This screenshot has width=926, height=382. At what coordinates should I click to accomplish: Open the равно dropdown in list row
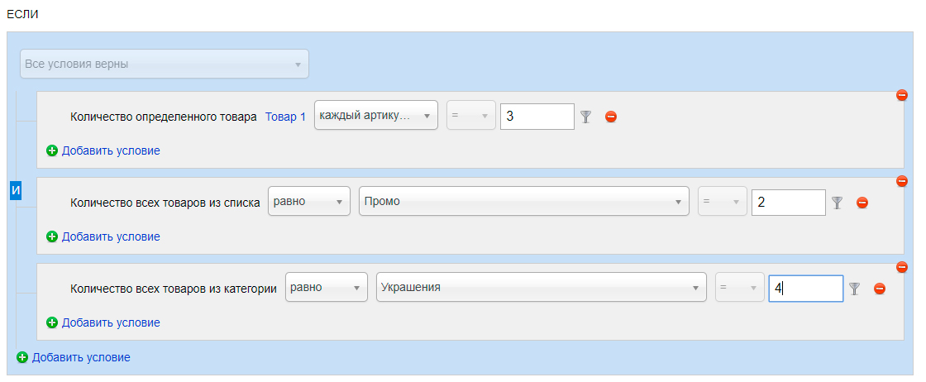click(x=309, y=201)
